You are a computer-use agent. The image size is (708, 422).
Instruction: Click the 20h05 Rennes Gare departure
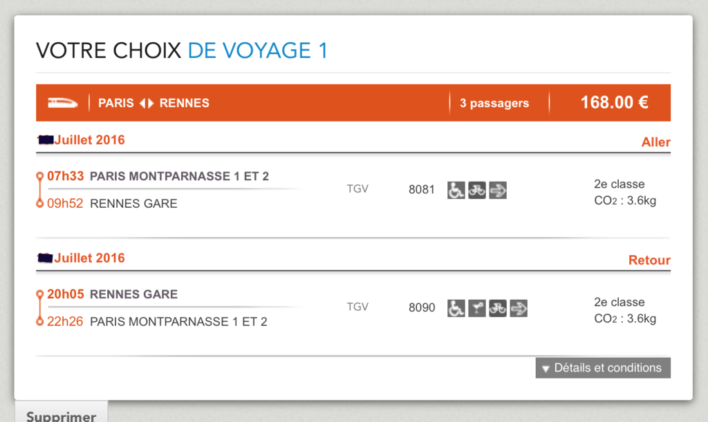pyautogui.click(x=112, y=294)
